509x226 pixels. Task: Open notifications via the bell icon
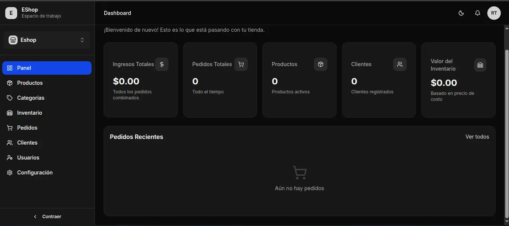(x=477, y=13)
